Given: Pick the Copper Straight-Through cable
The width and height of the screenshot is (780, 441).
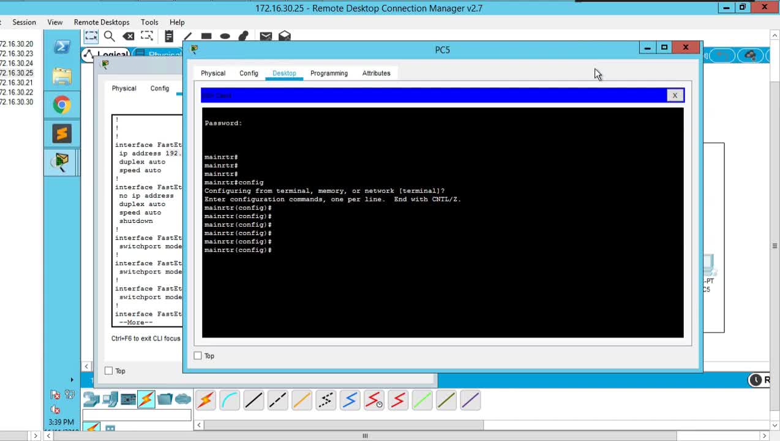Looking at the screenshot, I should 253,401.
